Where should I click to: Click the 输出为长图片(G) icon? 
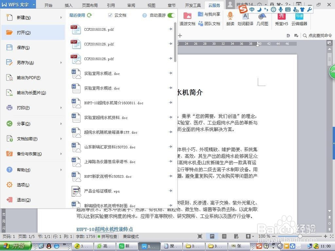[9, 93]
